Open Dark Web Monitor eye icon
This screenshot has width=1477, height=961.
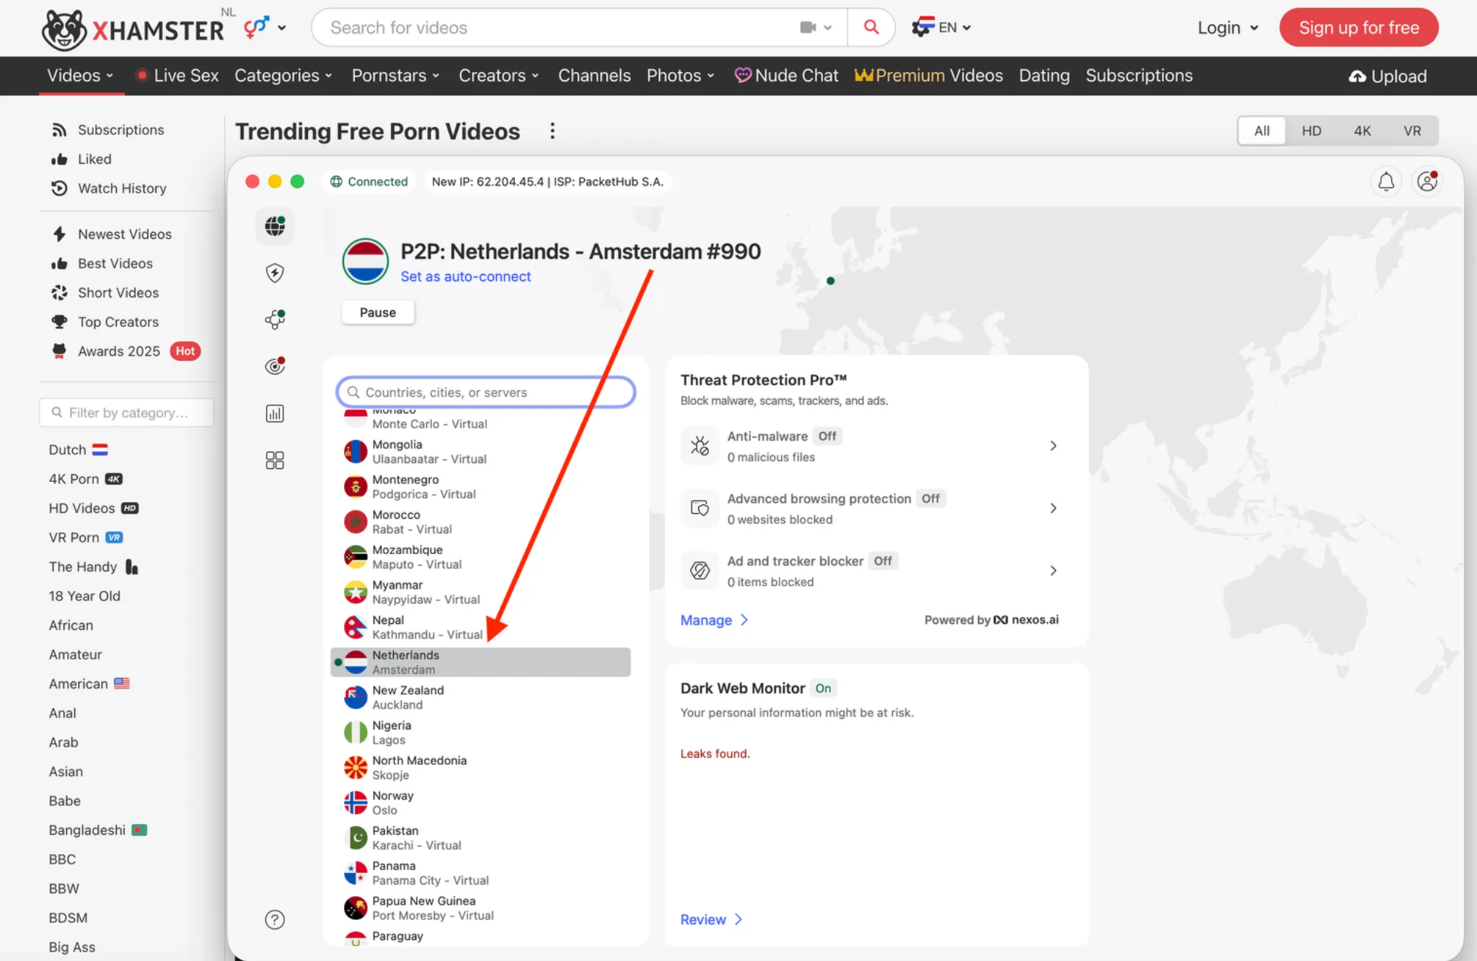point(275,366)
